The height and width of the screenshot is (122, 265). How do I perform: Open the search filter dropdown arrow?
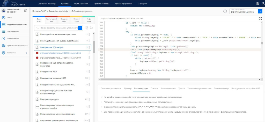80,28
